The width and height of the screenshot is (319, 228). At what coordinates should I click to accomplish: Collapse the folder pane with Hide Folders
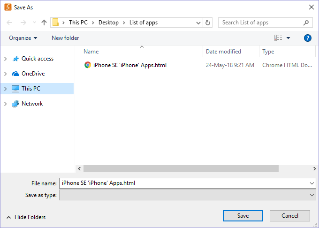point(26,217)
